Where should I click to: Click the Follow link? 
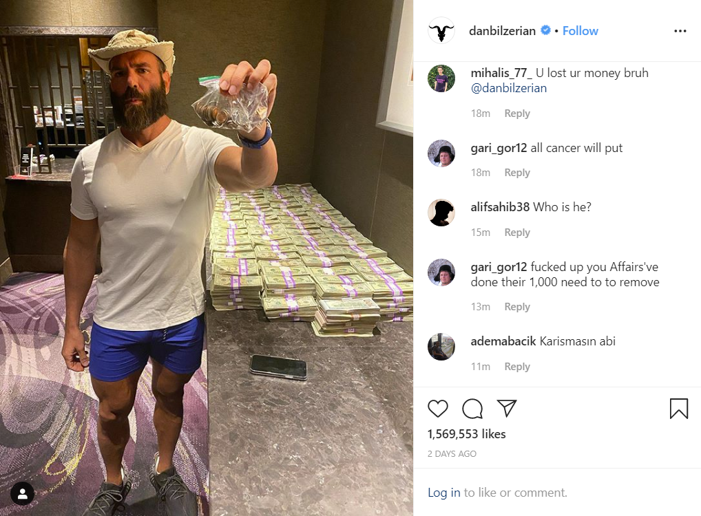click(x=580, y=31)
